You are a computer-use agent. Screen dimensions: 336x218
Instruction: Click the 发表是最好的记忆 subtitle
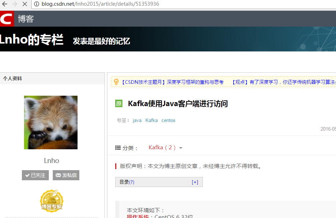point(101,41)
